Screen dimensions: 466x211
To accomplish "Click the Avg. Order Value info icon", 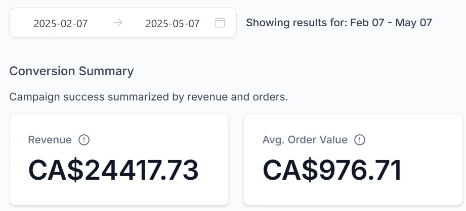I will point(360,140).
